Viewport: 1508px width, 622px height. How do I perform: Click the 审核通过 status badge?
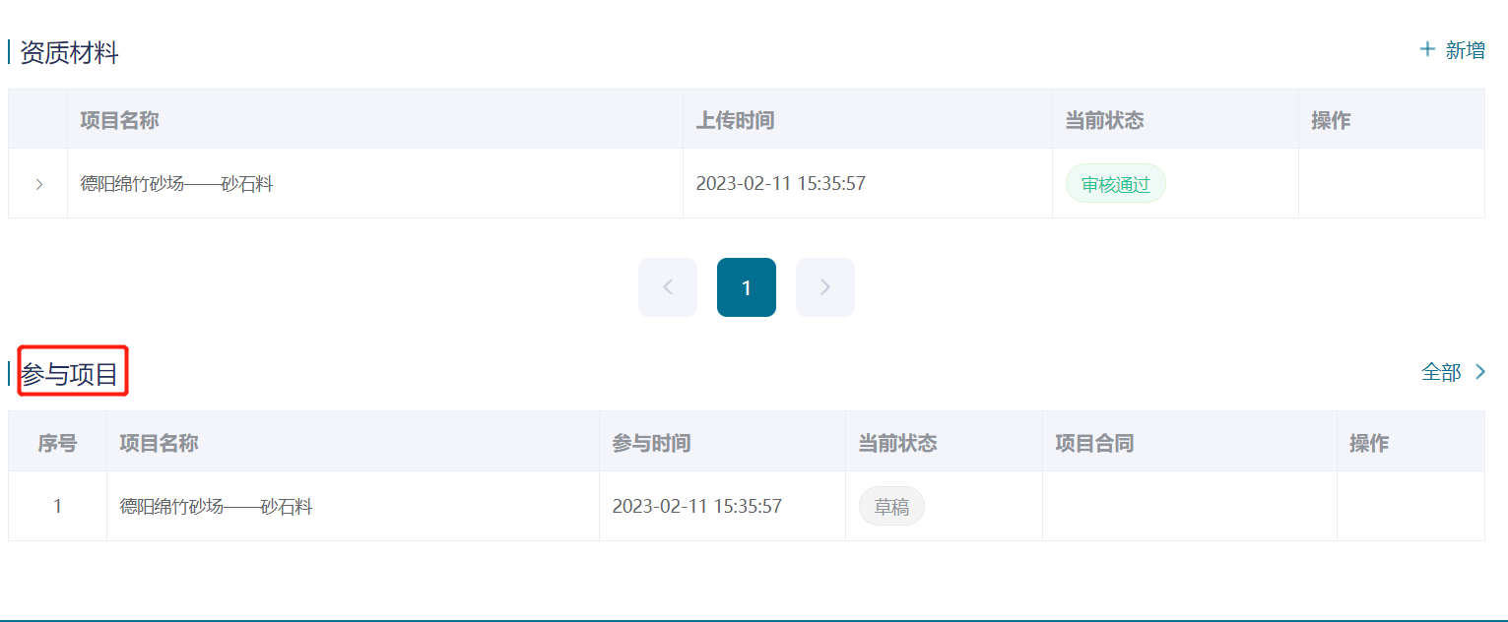click(x=1115, y=184)
